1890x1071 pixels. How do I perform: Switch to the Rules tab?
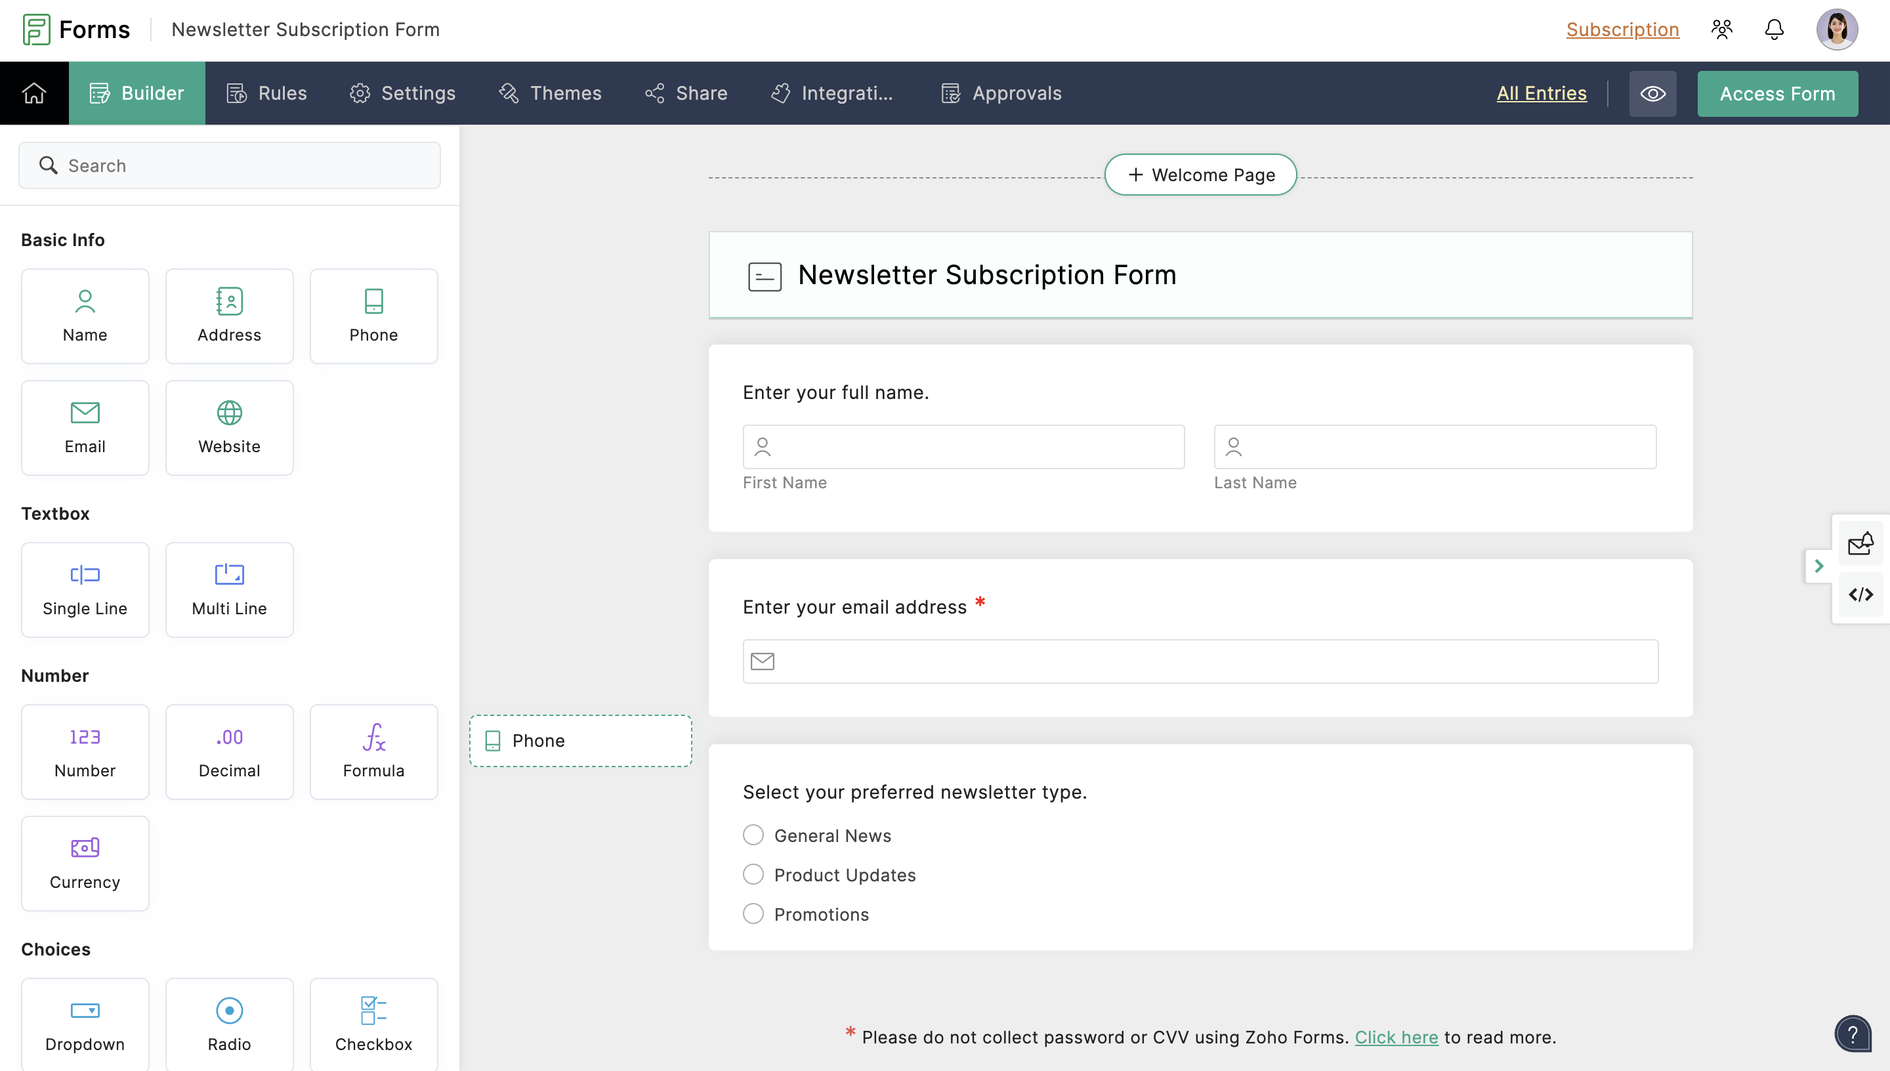click(267, 93)
